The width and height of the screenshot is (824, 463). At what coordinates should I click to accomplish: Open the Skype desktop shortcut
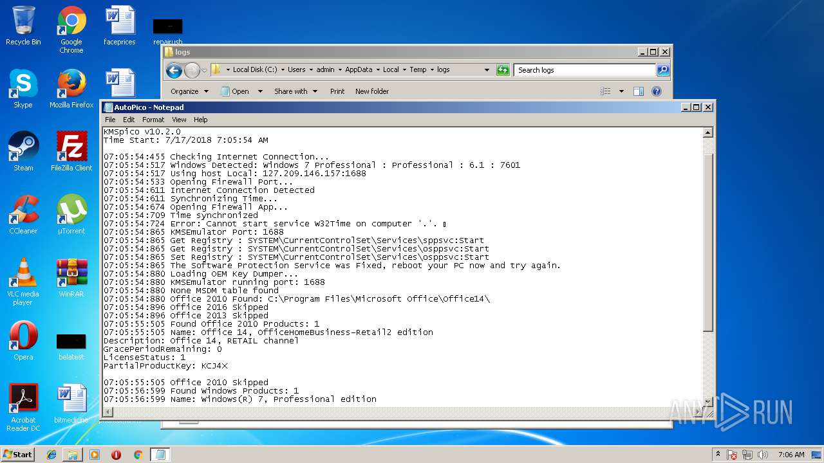pos(23,89)
